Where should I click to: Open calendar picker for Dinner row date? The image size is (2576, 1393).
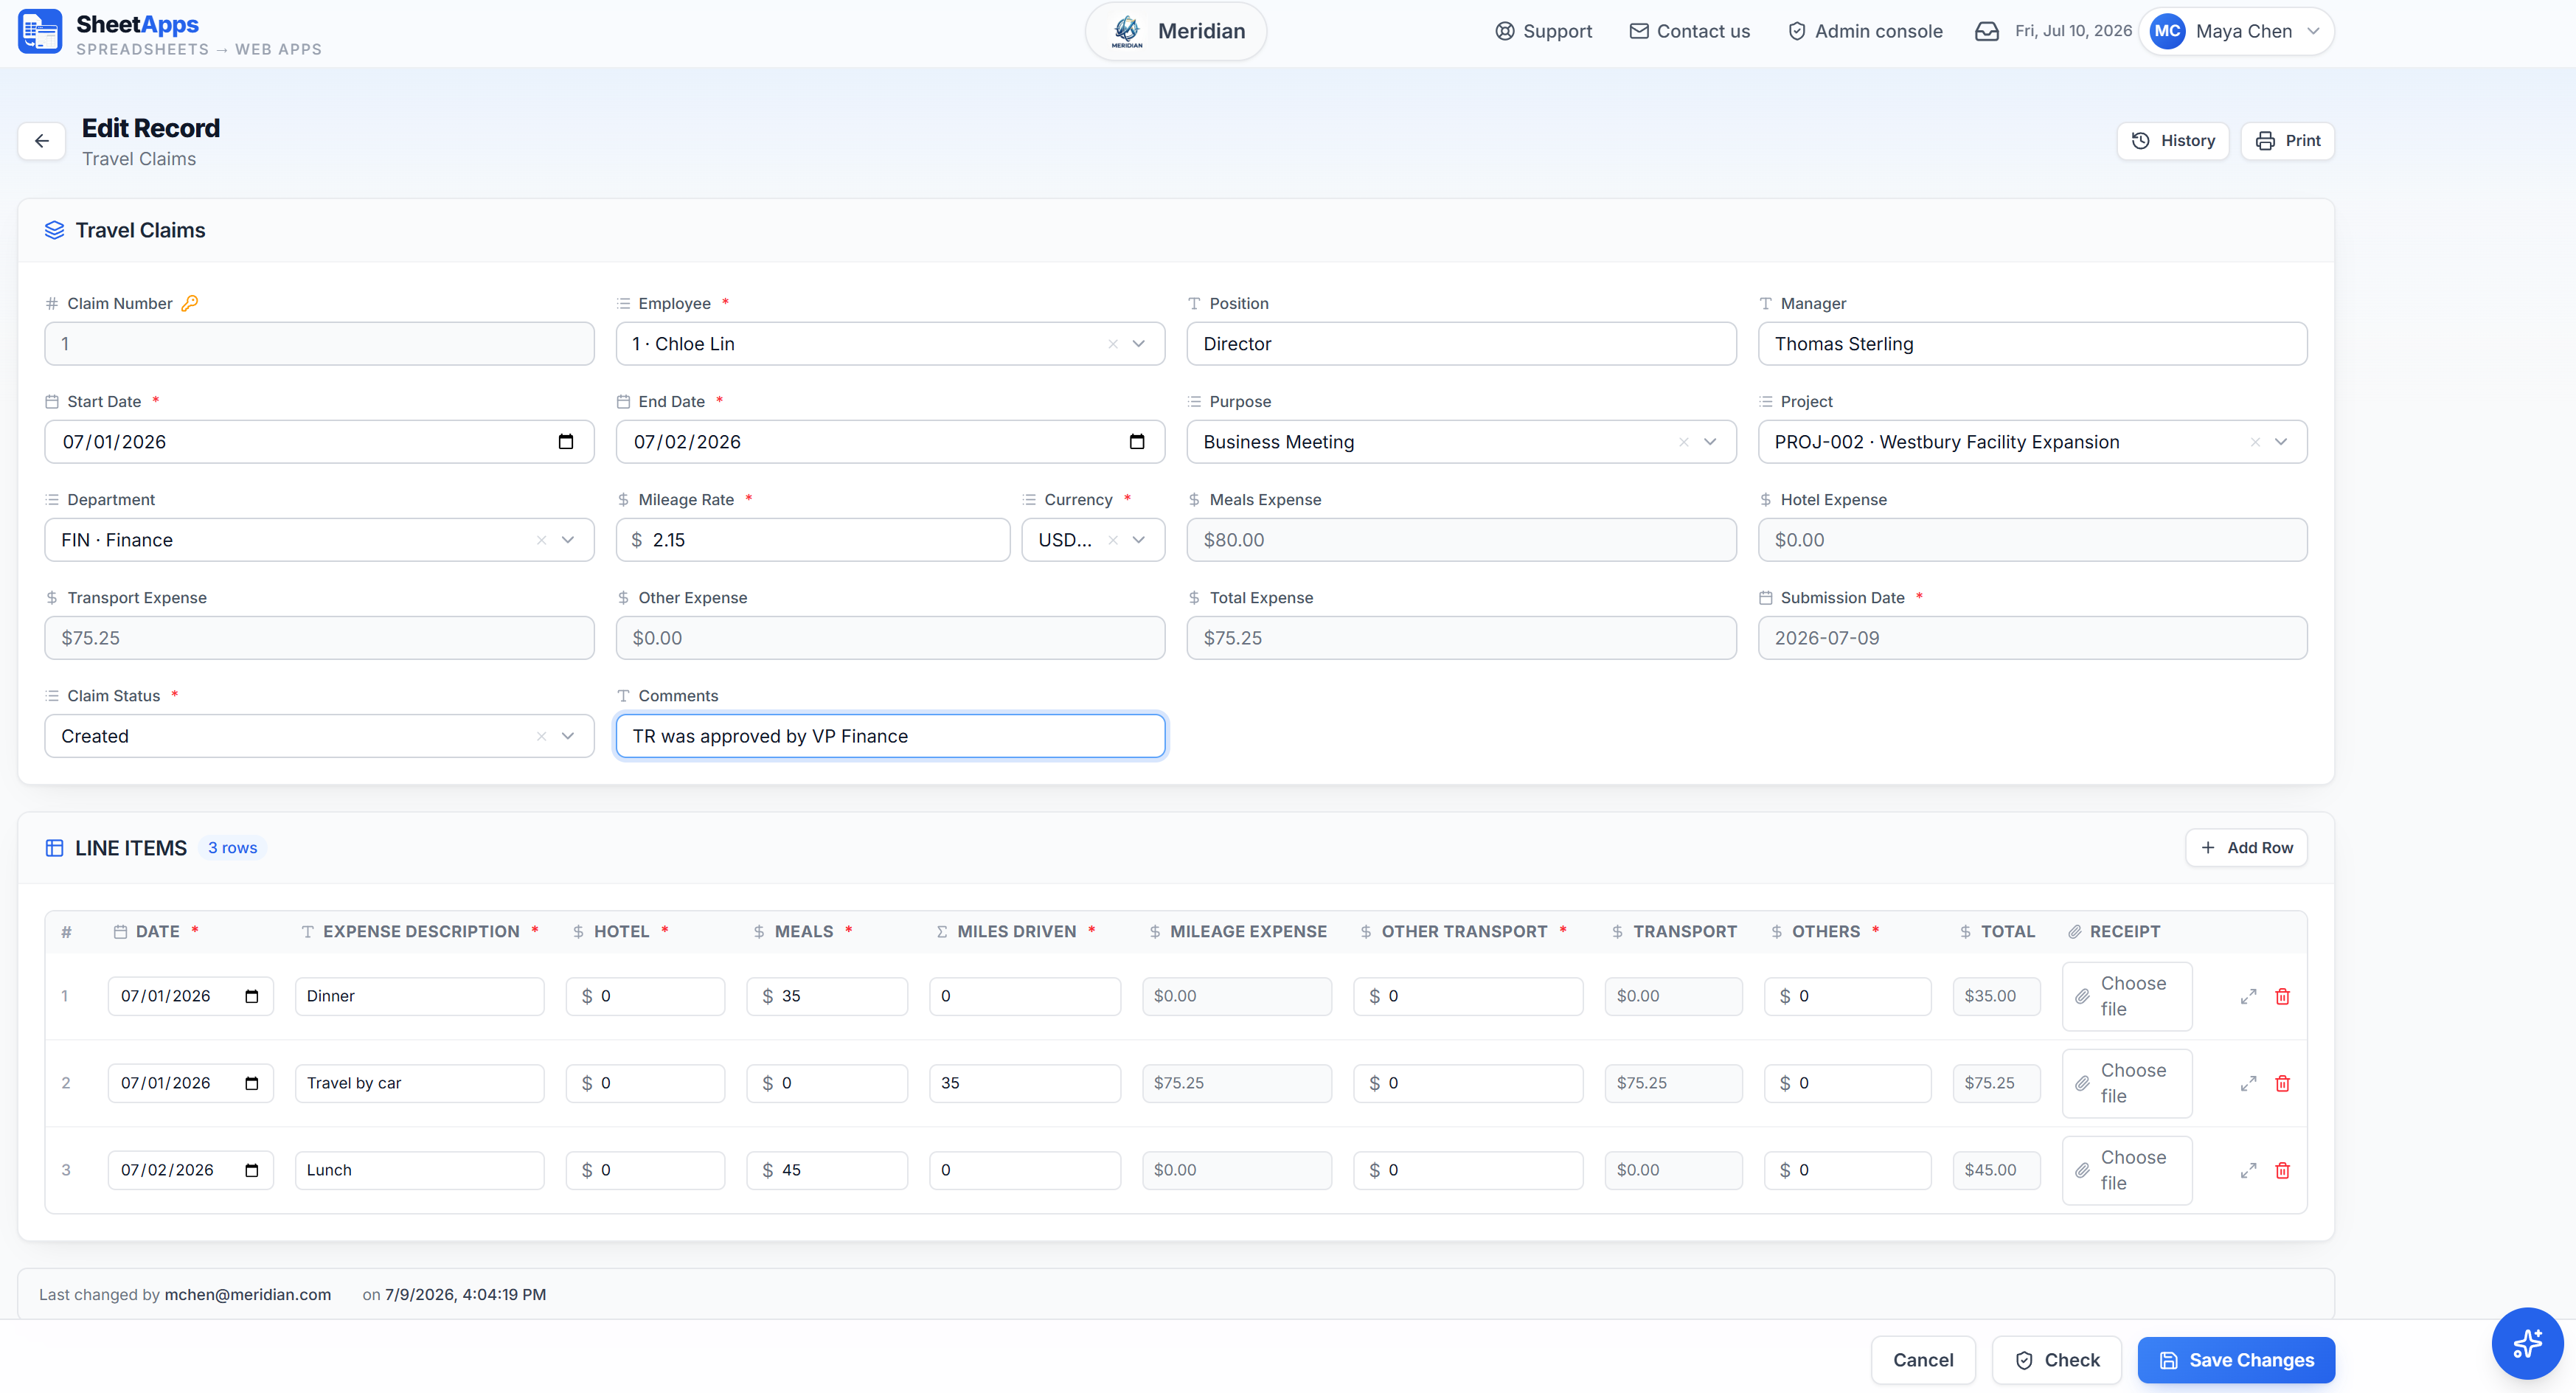252,996
